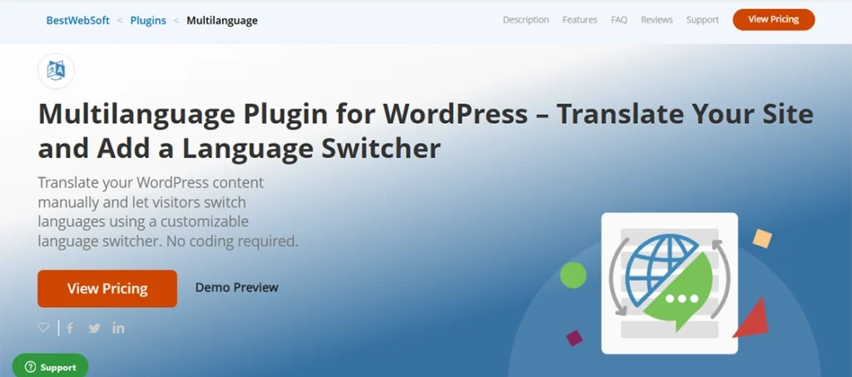Screen dimensions: 852x377
Task: Click the Multilanguage breadcrumb text
Action: (222, 21)
